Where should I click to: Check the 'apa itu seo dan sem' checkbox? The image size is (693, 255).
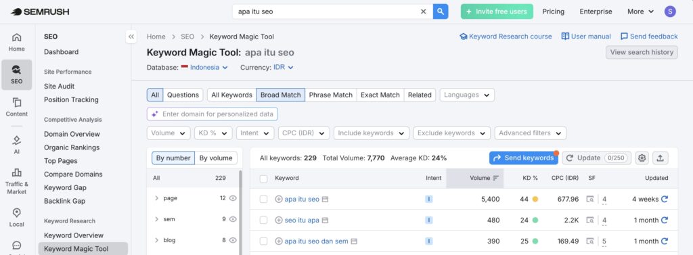[x=263, y=241]
